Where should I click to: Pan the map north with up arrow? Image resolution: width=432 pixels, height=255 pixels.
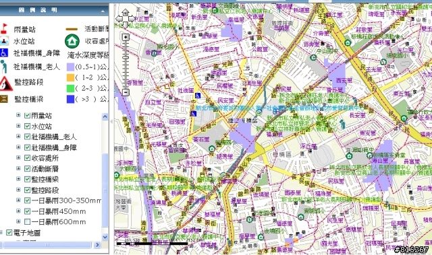(126, 12)
